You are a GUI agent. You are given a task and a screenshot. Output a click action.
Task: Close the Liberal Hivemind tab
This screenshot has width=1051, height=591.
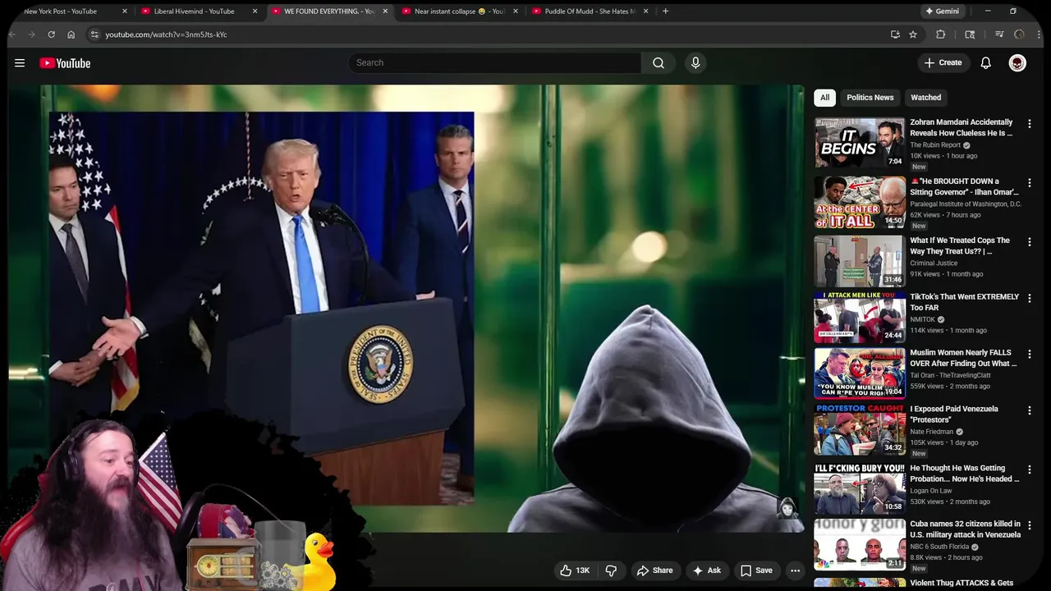tap(255, 11)
